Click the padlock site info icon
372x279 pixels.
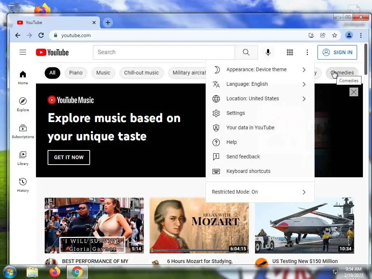point(56,35)
